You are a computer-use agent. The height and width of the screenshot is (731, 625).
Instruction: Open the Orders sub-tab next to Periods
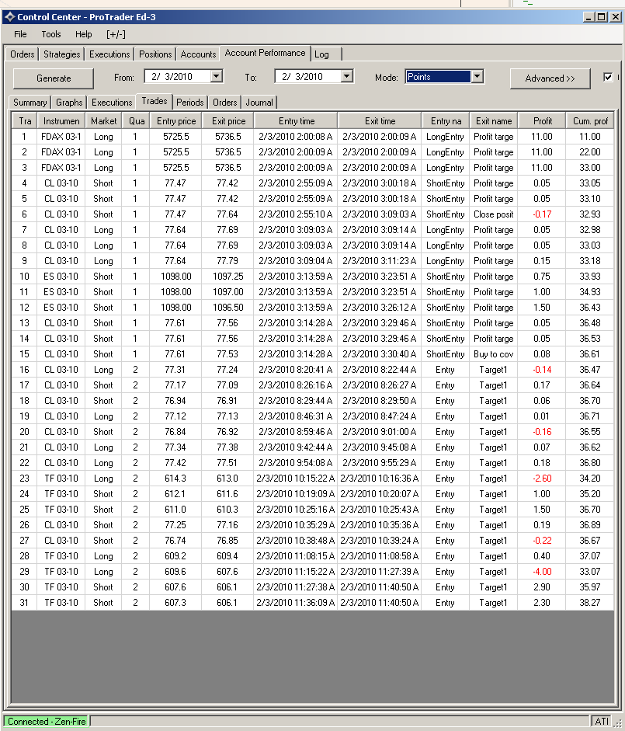pyautogui.click(x=225, y=103)
